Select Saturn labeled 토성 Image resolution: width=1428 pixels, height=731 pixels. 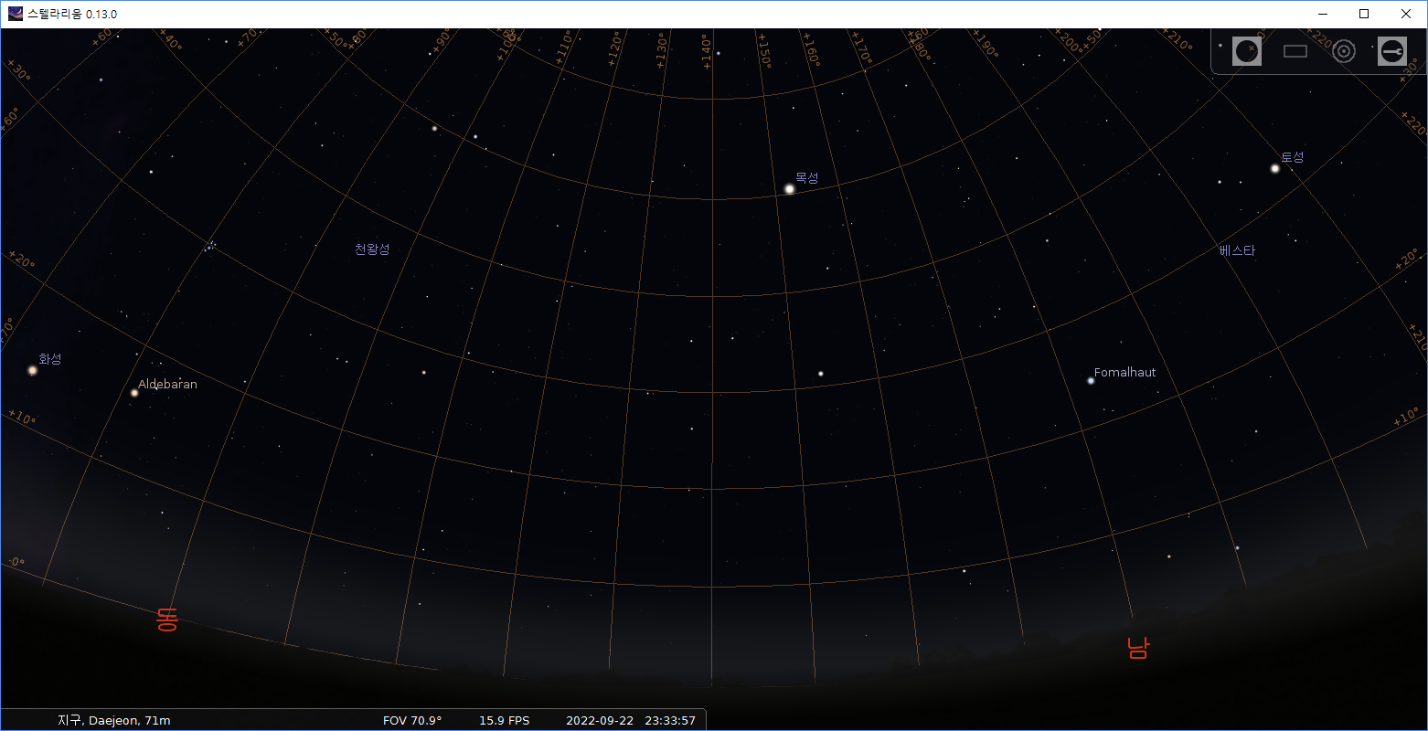click(1274, 168)
